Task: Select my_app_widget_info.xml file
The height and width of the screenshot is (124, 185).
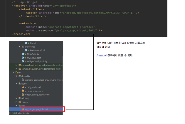Action: 36,109
